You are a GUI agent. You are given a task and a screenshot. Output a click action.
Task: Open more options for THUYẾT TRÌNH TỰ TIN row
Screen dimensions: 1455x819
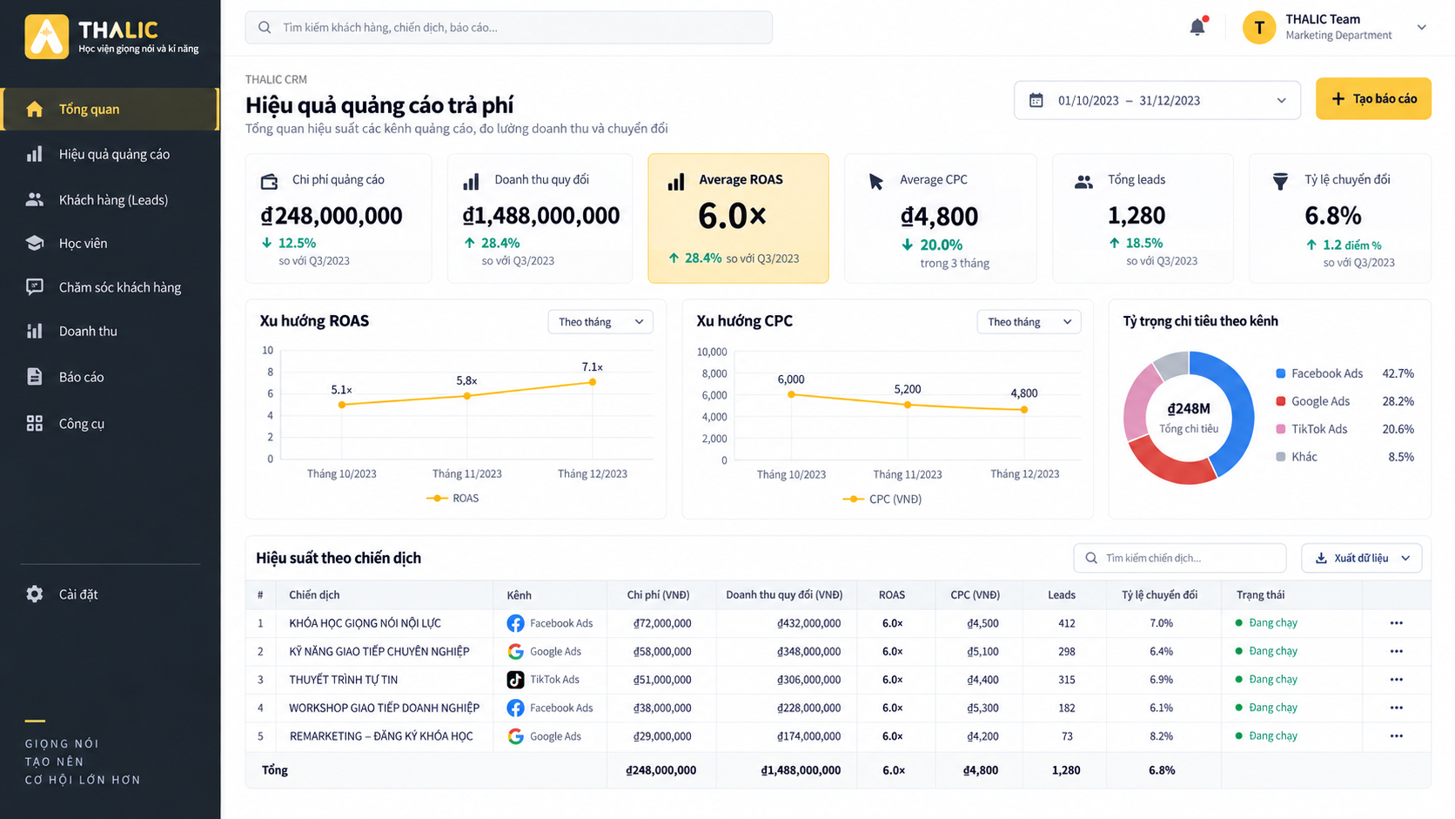coord(1396,679)
